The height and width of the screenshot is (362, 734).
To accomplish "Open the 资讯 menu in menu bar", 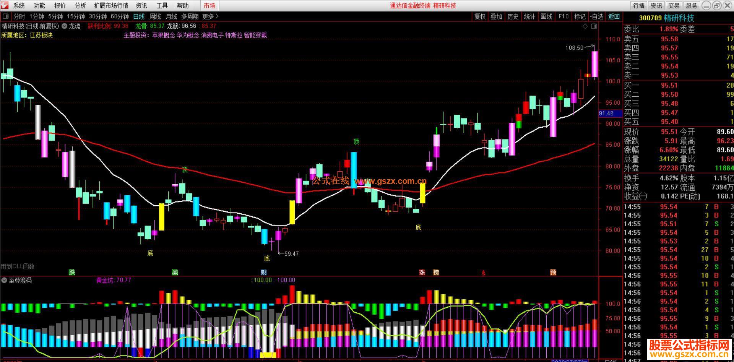I will tap(141, 6).
